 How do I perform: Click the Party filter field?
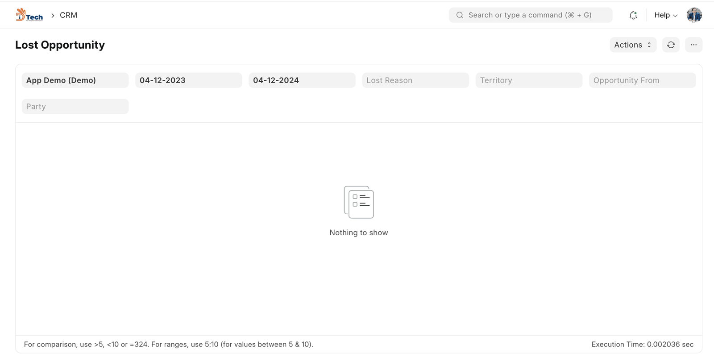[x=75, y=107]
